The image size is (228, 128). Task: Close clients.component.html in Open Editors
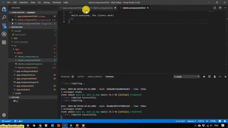12,23
